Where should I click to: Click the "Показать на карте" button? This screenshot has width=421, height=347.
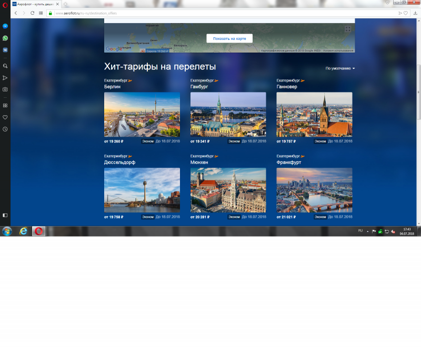(x=229, y=38)
